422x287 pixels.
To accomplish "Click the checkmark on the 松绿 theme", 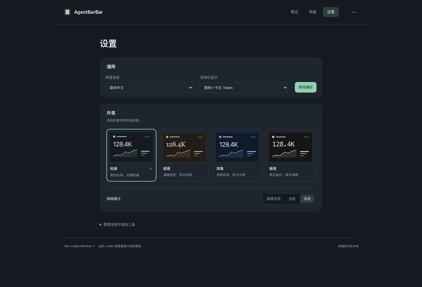I will pyautogui.click(x=151, y=169).
